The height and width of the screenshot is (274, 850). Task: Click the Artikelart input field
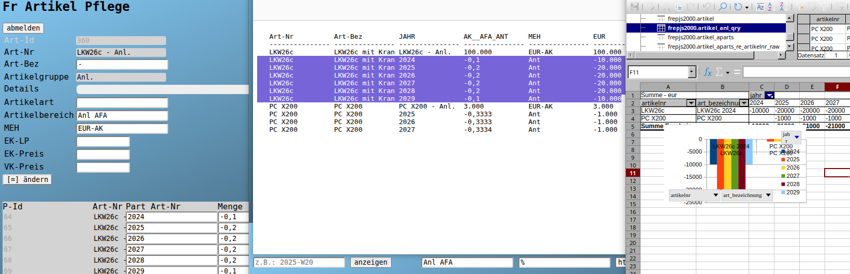(x=122, y=102)
